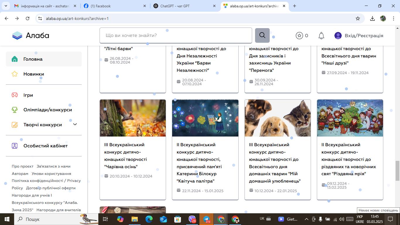Close the Facebook tab
The width and height of the screenshot is (400, 225).
(x=145, y=6)
